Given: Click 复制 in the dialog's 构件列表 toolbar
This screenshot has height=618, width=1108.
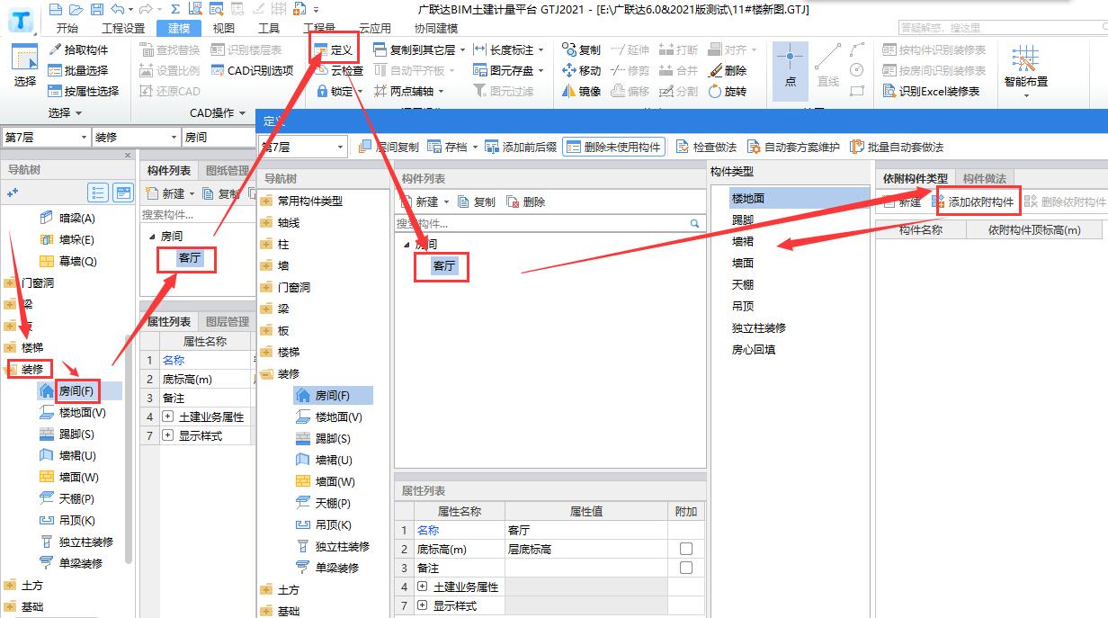Looking at the screenshot, I should point(477,202).
